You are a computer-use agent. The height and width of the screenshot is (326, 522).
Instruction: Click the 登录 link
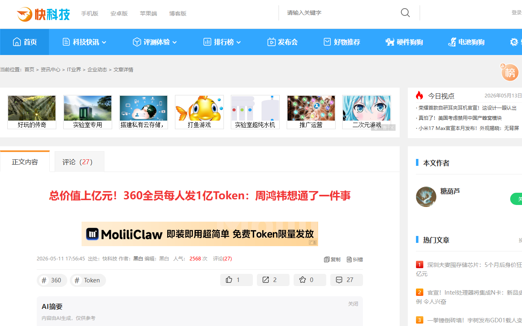[516, 13]
